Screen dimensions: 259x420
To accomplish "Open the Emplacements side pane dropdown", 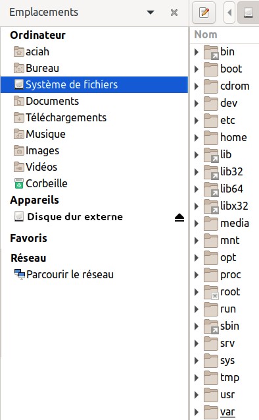I will [x=151, y=13].
